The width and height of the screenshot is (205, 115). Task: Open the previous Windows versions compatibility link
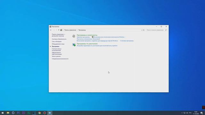[x=97, y=41]
